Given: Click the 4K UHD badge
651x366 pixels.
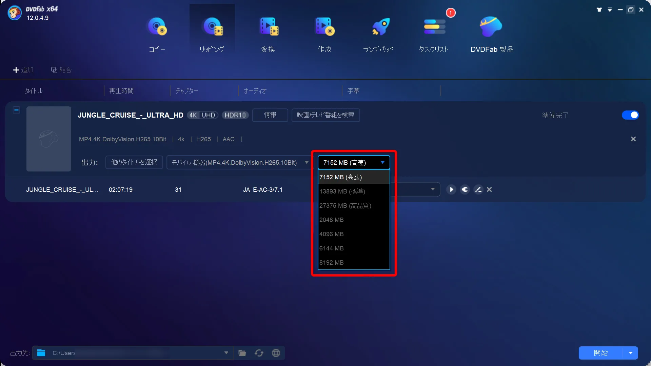Looking at the screenshot, I should tap(202, 115).
